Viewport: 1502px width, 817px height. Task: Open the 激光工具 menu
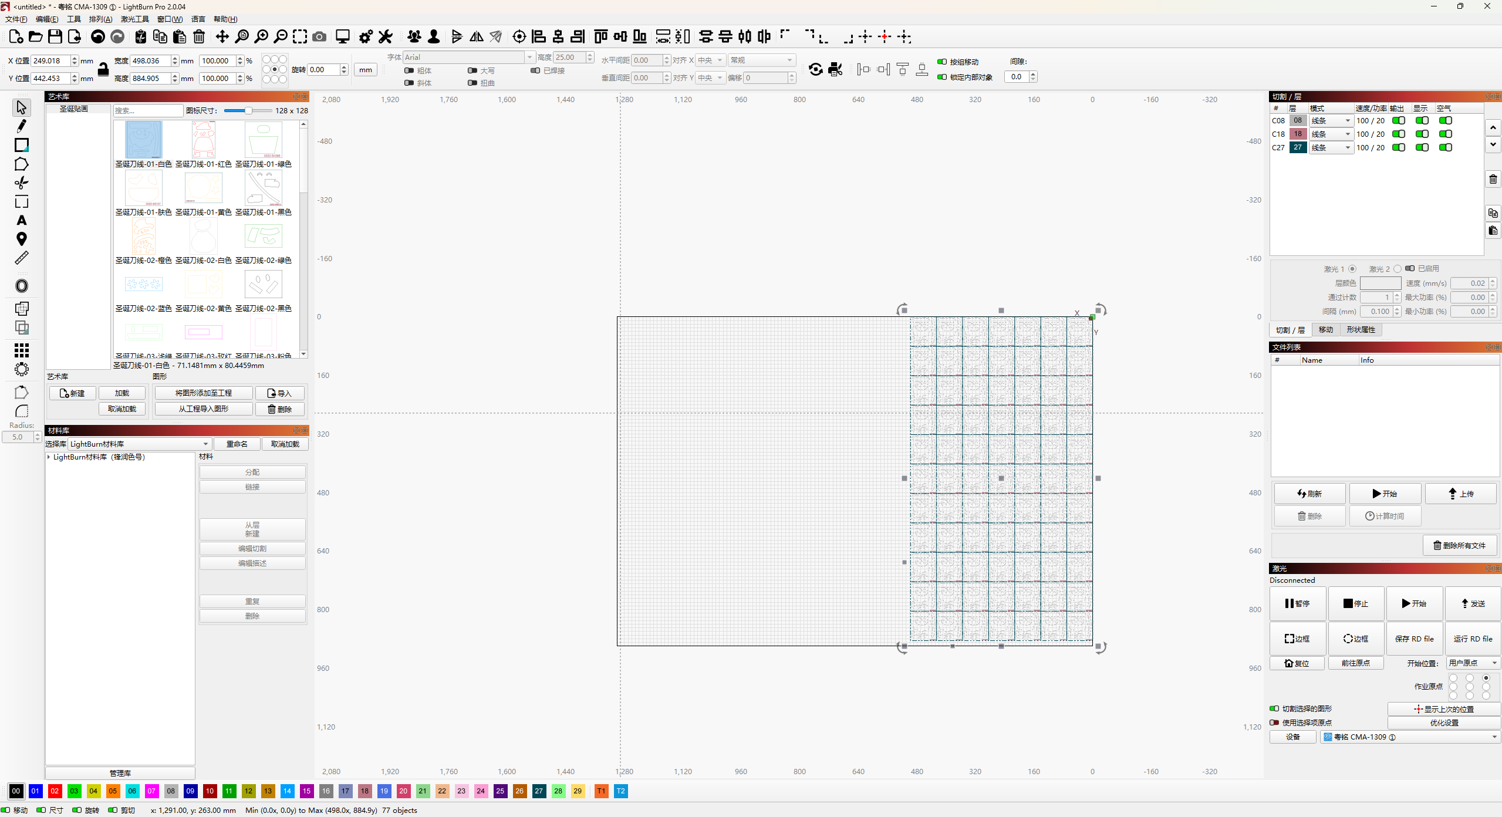click(x=134, y=19)
